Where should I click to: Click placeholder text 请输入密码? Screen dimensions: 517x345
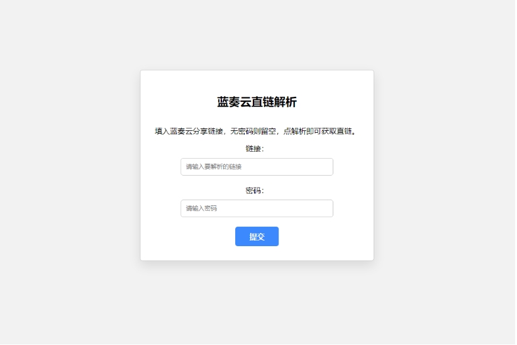coord(202,209)
